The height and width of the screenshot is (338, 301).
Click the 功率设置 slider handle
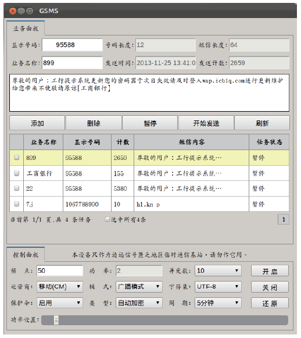(56, 320)
